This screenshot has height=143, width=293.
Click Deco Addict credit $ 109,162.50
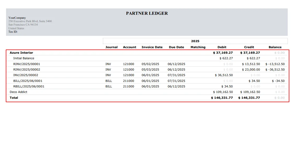click(250, 92)
